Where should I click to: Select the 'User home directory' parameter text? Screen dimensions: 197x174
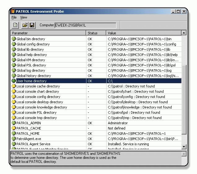click(32, 81)
